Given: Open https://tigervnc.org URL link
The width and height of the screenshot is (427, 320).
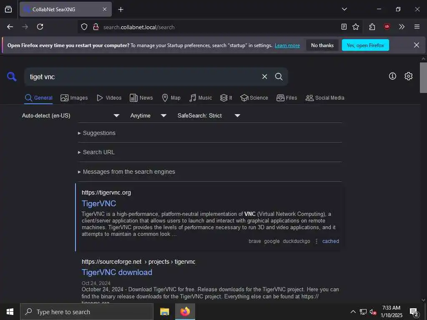Looking at the screenshot, I should pyautogui.click(x=106, y=192).
